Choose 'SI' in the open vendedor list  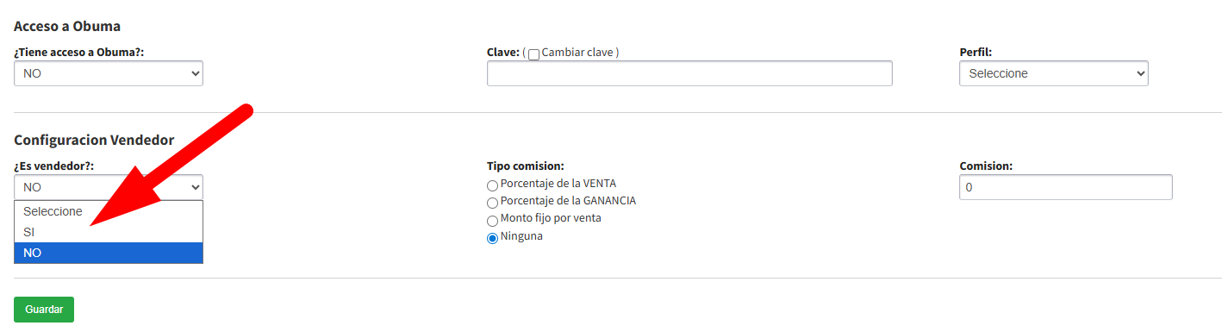(x=109, y=232)
